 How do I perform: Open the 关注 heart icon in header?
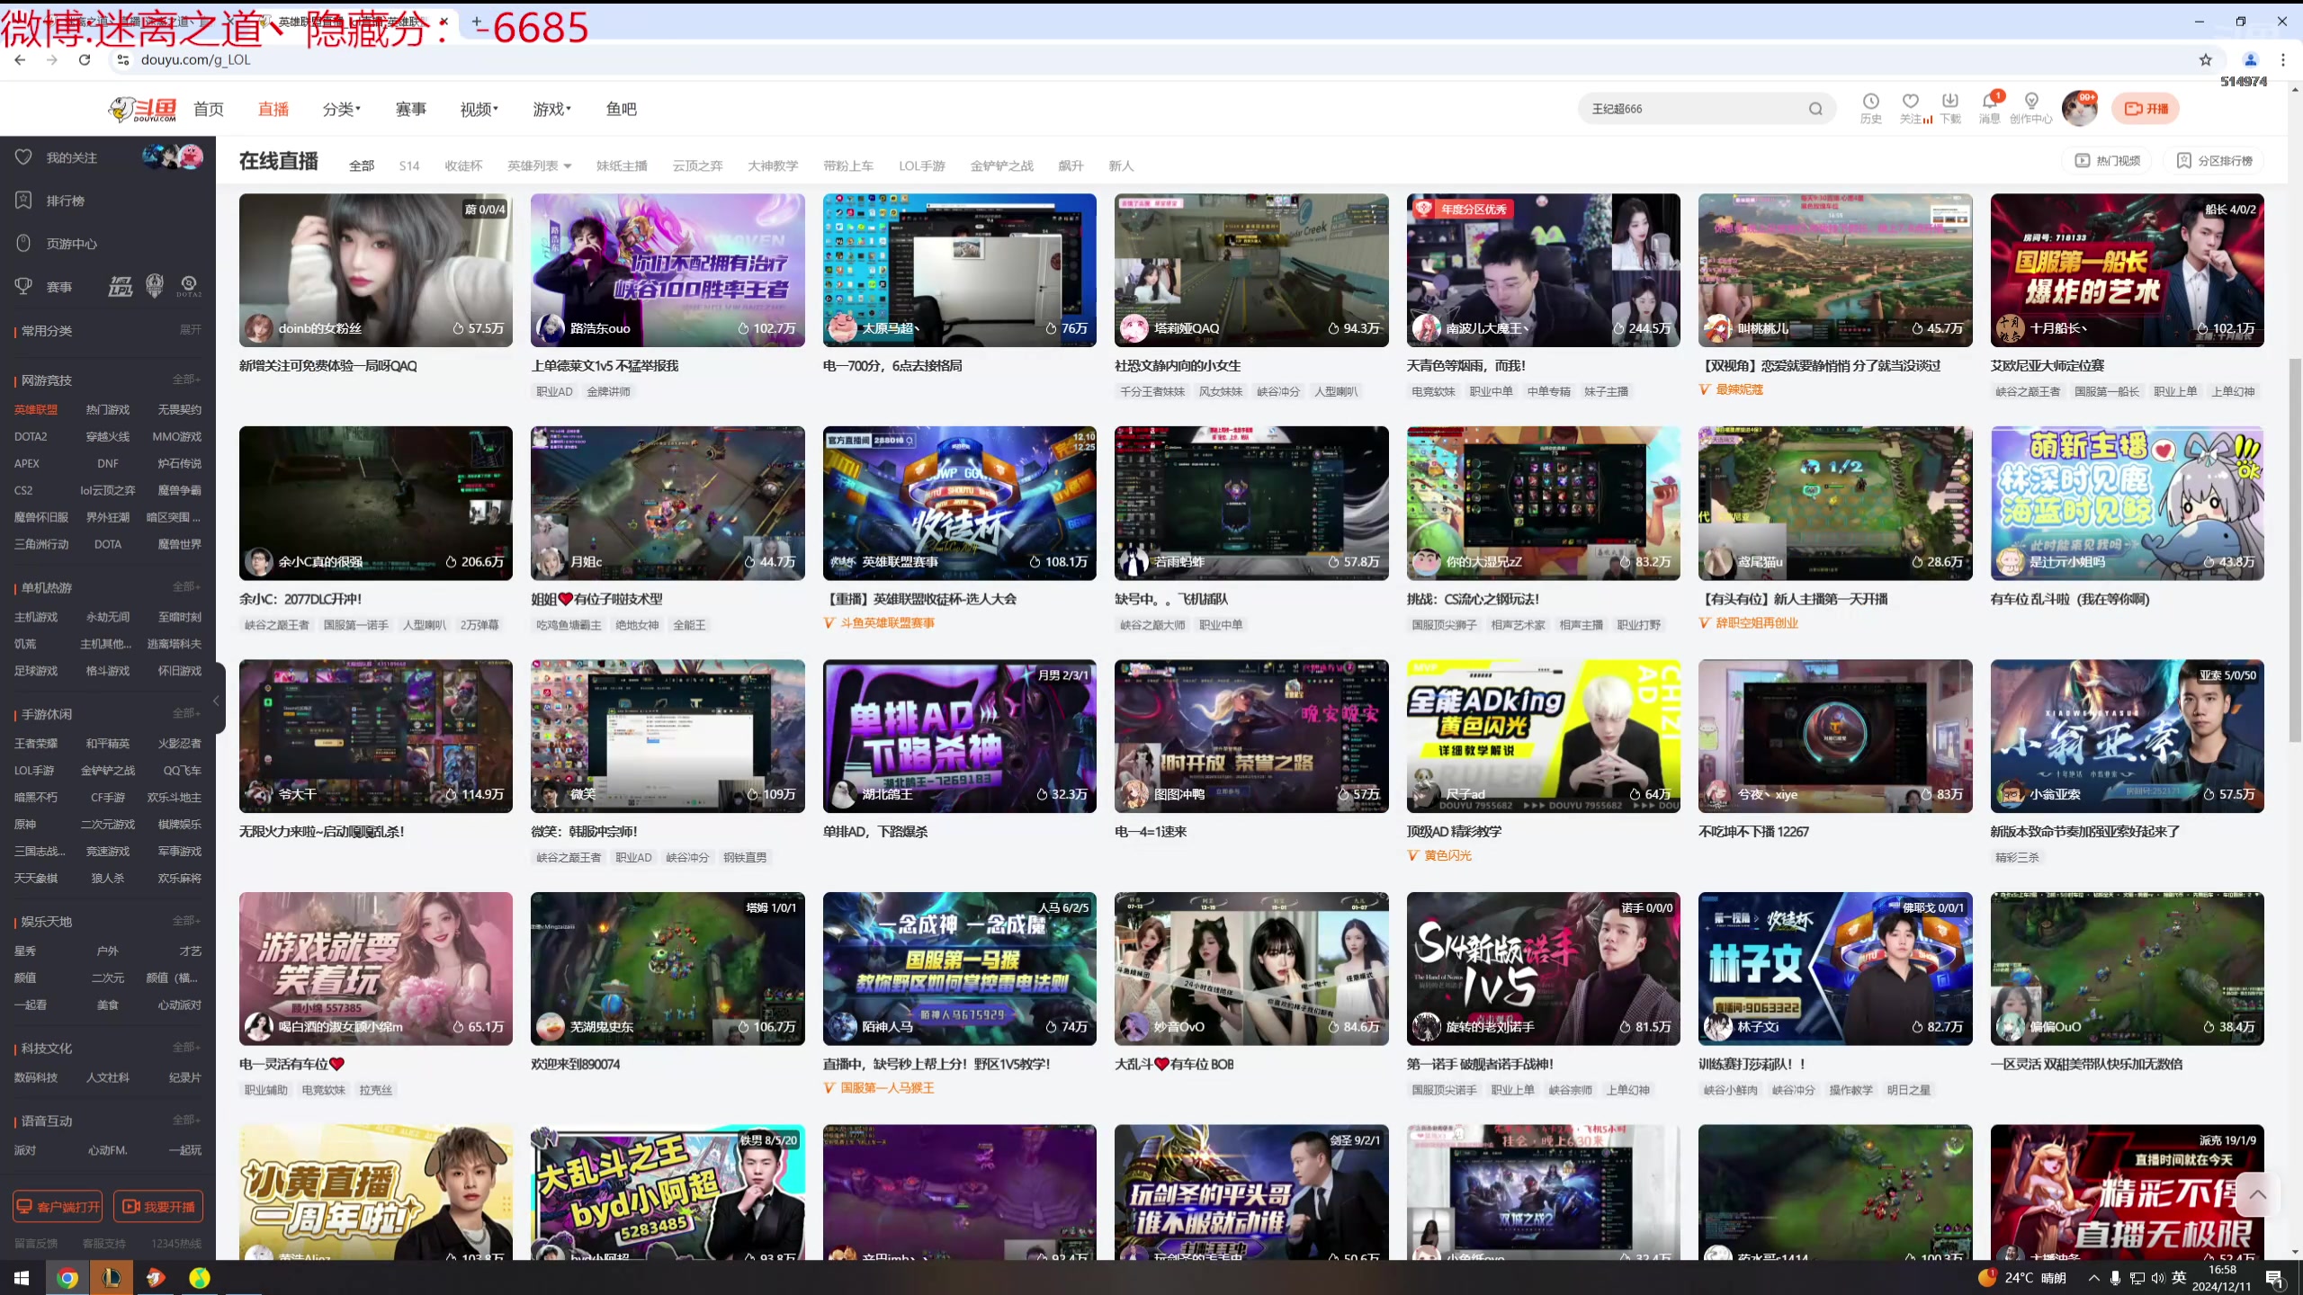click(x=1912, y=108)
